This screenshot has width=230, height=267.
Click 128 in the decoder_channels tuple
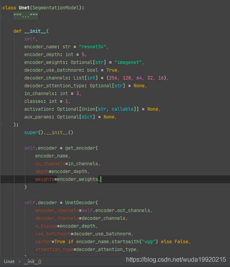(127, 78)
